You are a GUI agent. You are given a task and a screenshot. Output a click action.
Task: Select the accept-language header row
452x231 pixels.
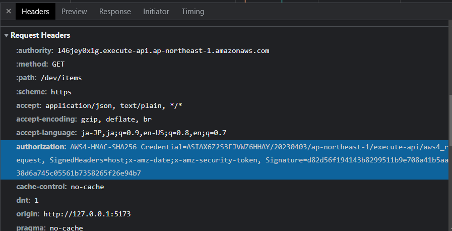pyautogui.click(x=121, y=133)
